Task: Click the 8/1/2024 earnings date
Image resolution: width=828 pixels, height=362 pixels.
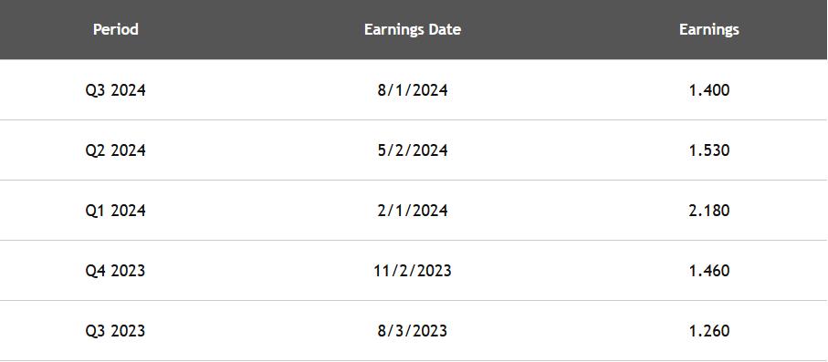Action: tap(413, 90)
